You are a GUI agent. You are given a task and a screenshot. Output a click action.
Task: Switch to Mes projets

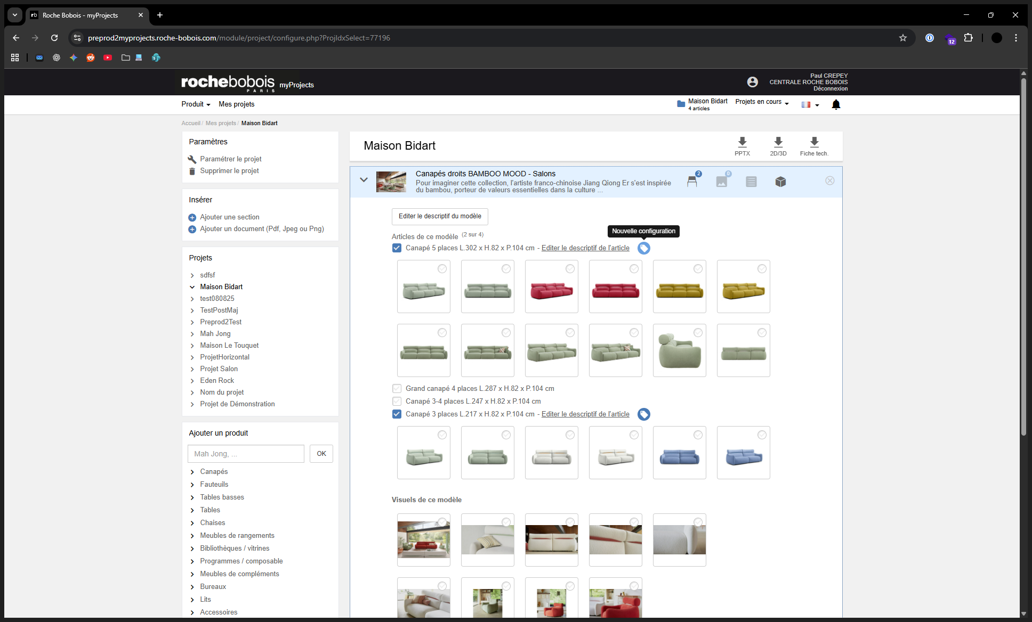click(x=236, y=104)
